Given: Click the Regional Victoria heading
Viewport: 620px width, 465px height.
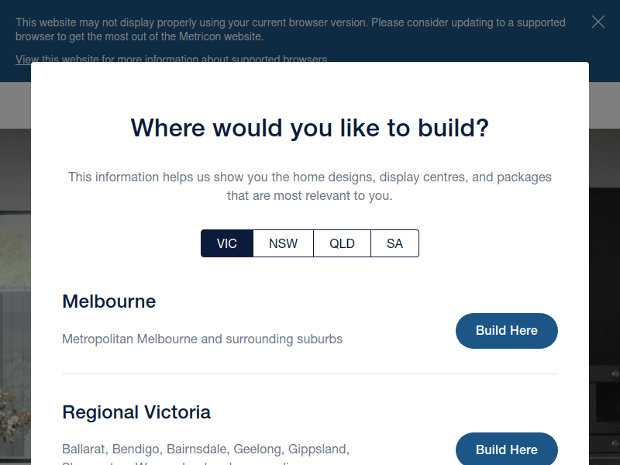Looking at the screenshot, I should 136,412.
